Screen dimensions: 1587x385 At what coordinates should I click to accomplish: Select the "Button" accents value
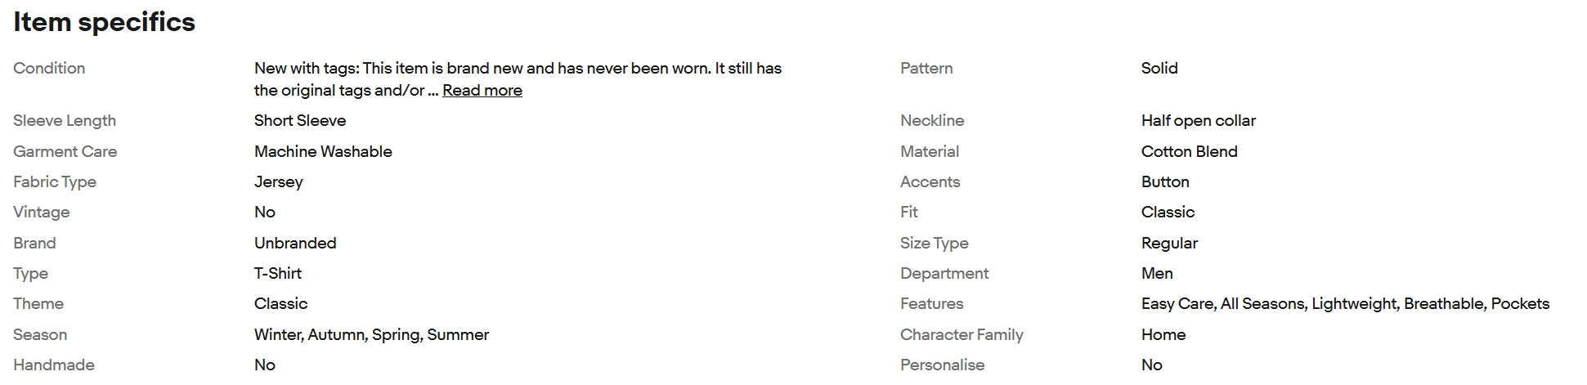(x=1164, y=182)
